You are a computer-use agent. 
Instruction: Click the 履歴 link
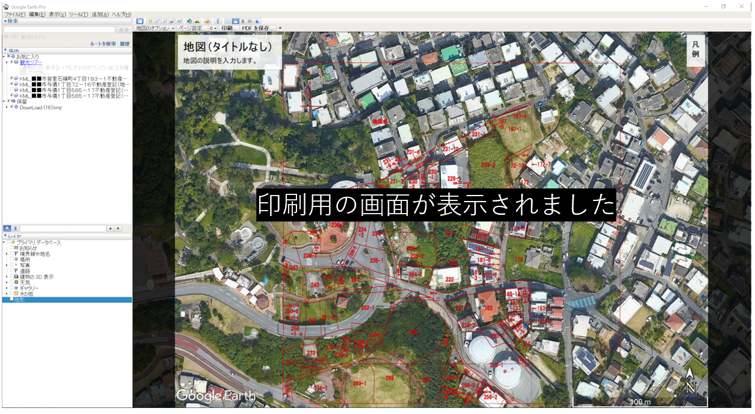pos(125,44)
